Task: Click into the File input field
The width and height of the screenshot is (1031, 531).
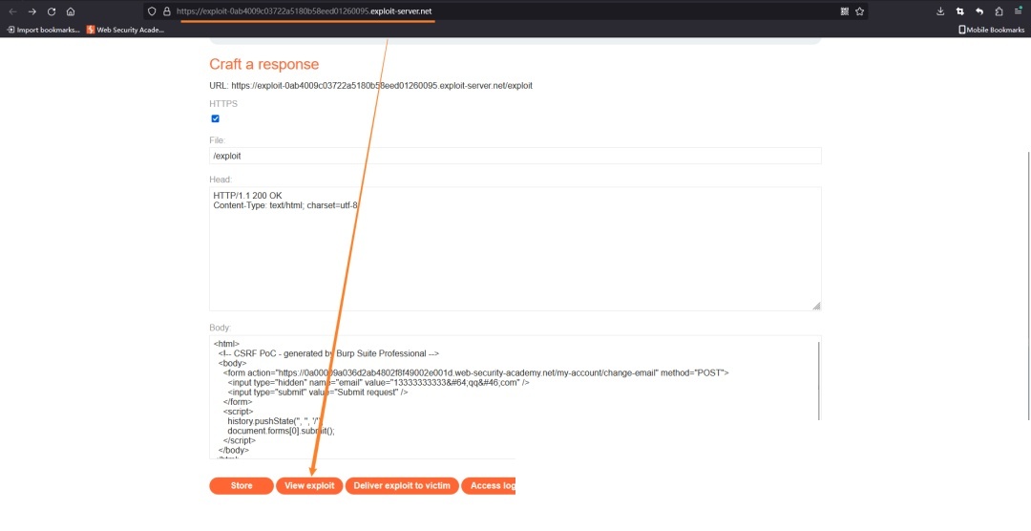Action: pos(515,156)
